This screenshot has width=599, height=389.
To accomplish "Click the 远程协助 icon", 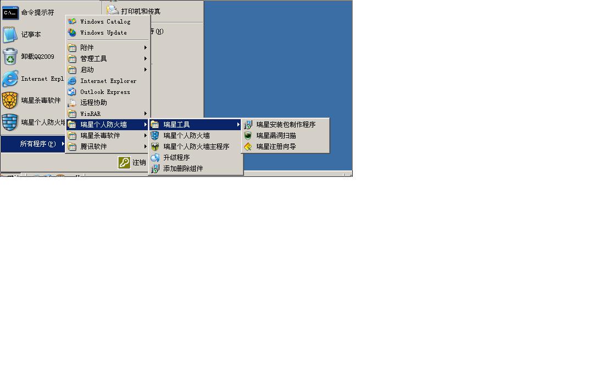I will coord(72,103).
